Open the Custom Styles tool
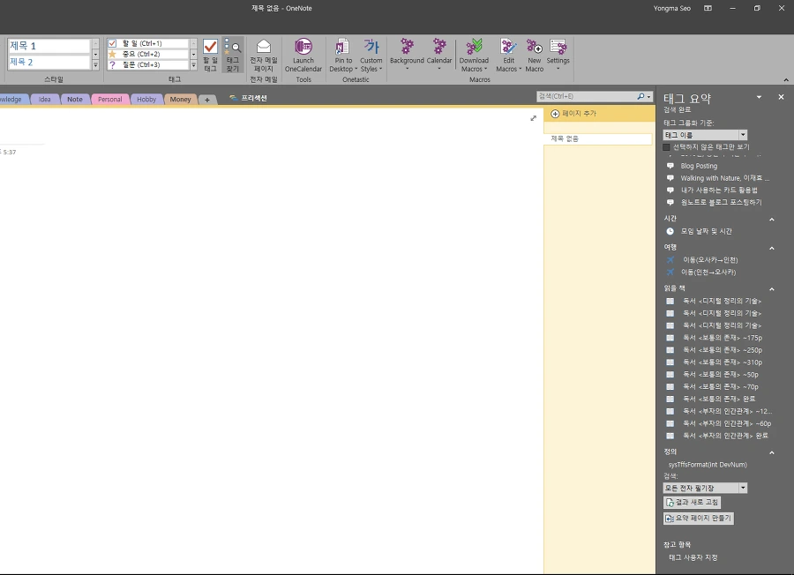Viewport: 794px width, 575px height. click(x=371, y=56)
